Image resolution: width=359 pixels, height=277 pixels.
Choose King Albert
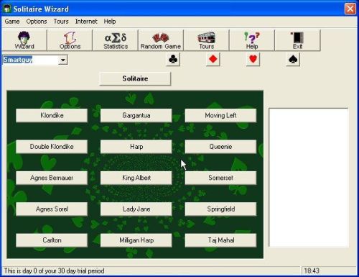136,178
